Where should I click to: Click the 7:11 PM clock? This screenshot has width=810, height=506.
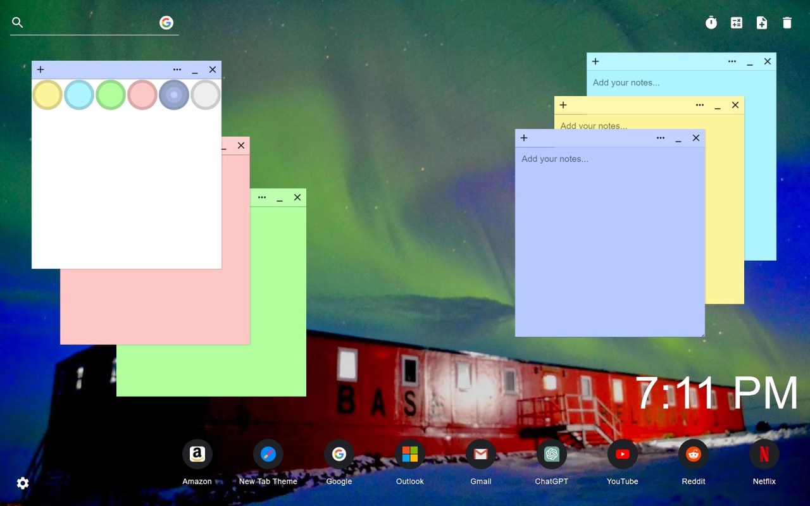716,393
